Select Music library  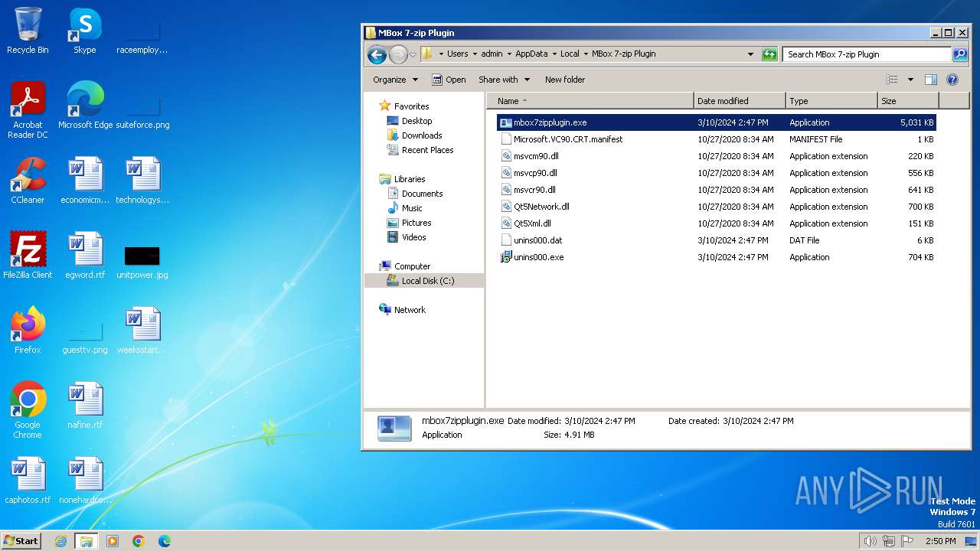click(x=412, y=208)
